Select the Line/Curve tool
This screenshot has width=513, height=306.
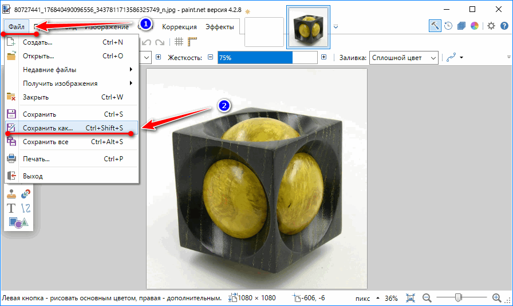[26, 208]
